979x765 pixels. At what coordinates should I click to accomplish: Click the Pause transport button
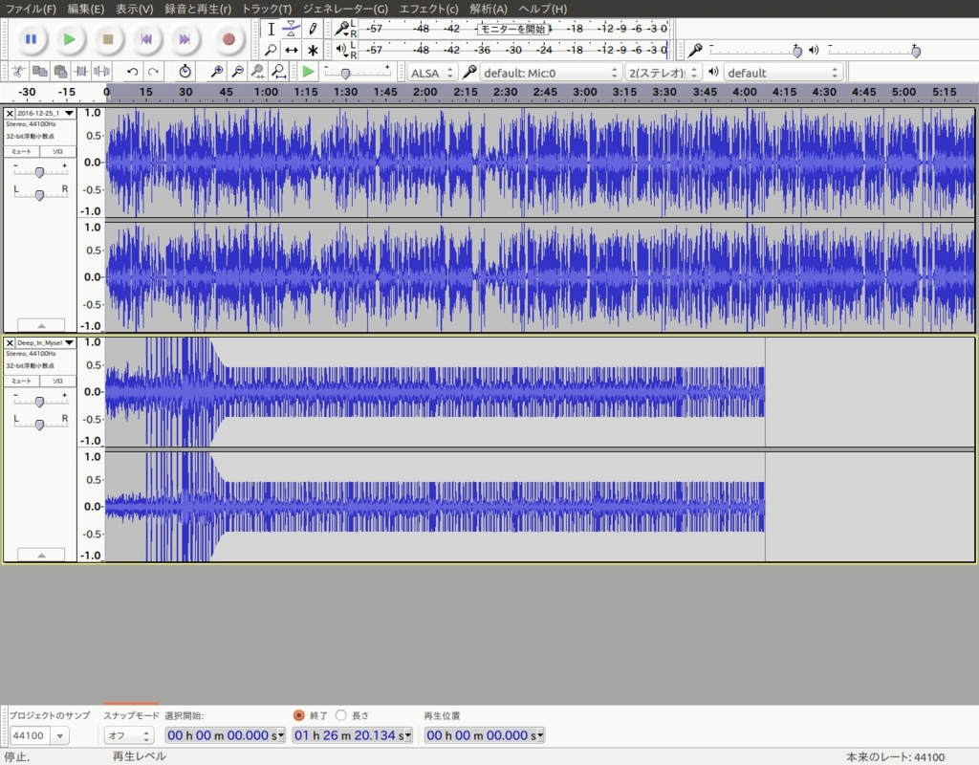[x=30, y=39]
